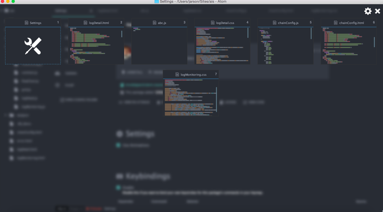
Task: Click the folder icon in the window title bar
Action: pos(156,1)
